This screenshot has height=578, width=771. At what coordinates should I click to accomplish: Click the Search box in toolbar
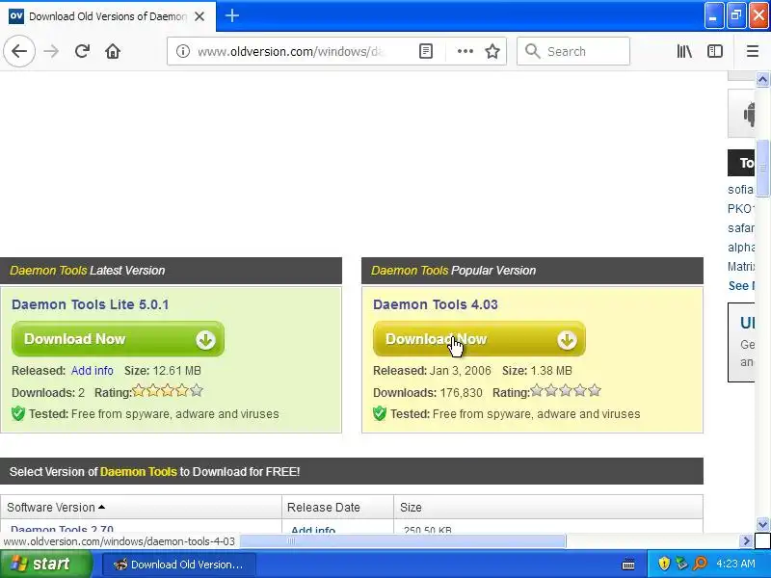[573, 51]
